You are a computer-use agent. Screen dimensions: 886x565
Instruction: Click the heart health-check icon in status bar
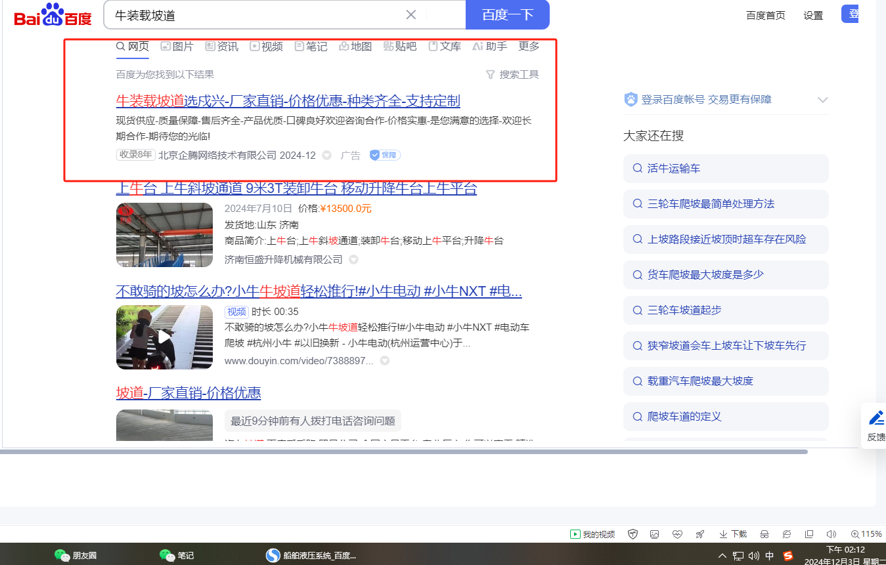click(677, 534)
